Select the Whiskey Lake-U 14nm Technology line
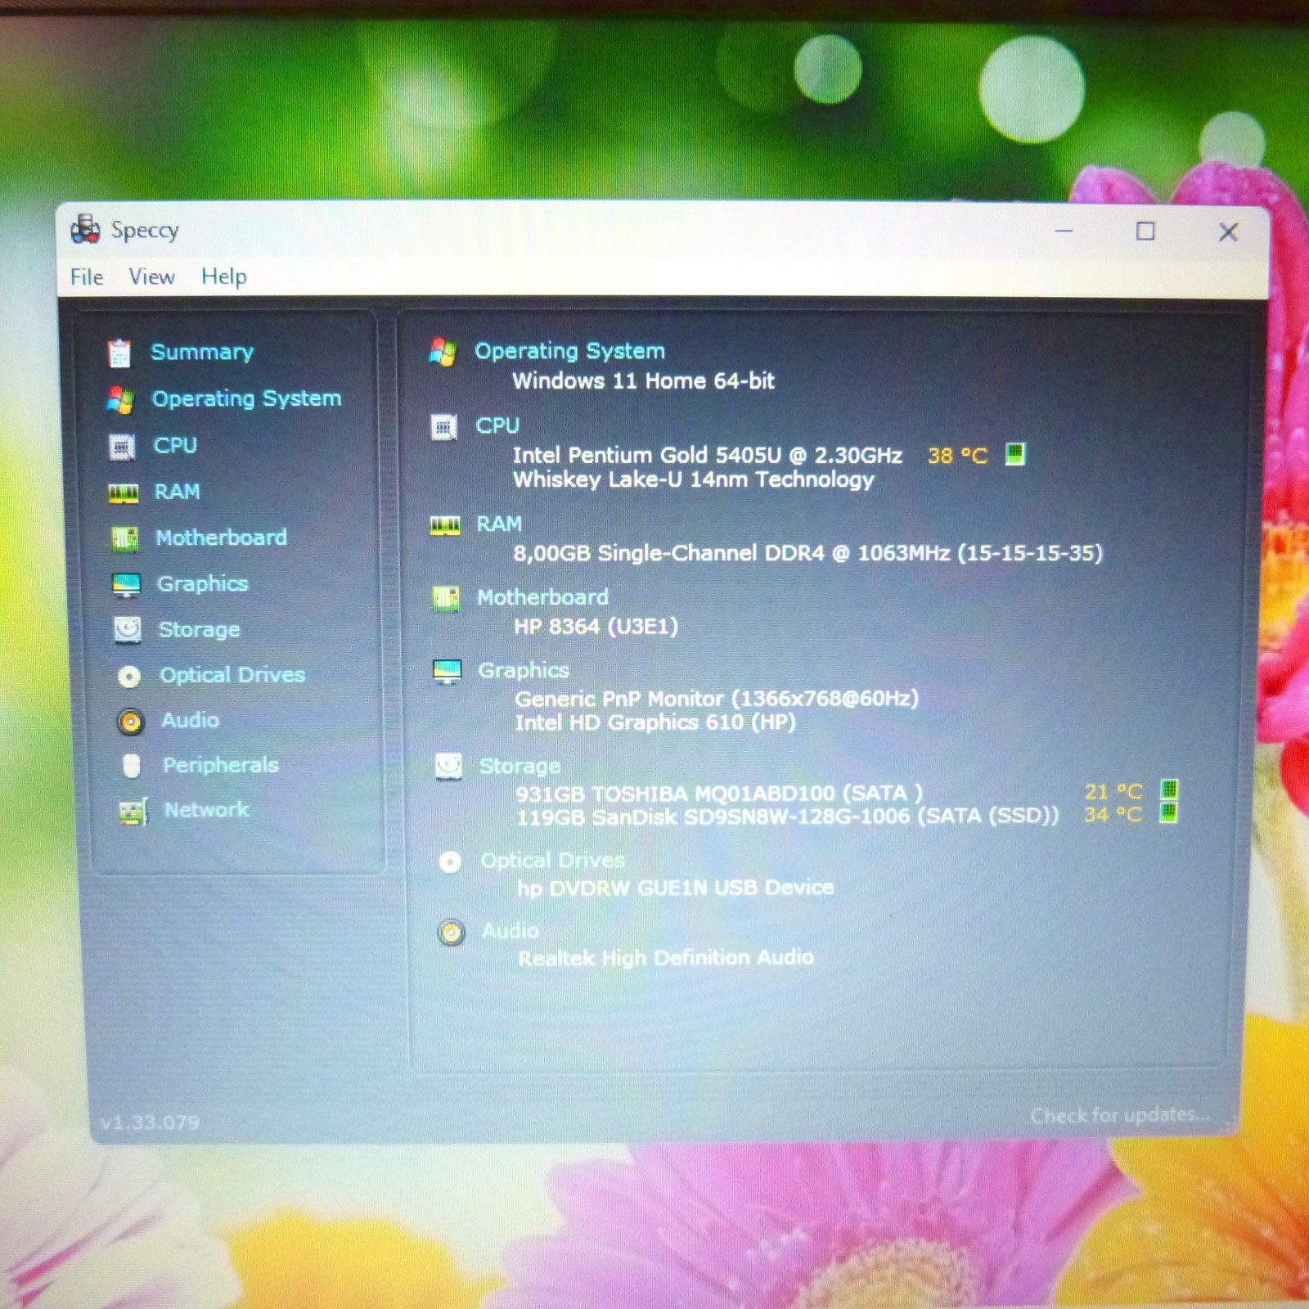The image size is (1309, 1309). click(x=694, y=479)
